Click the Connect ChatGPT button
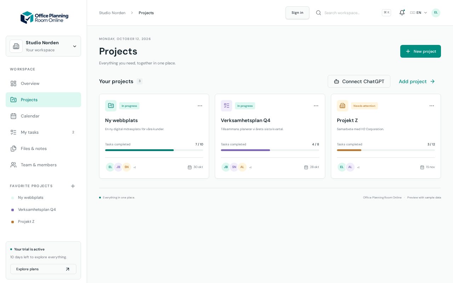 359,81
